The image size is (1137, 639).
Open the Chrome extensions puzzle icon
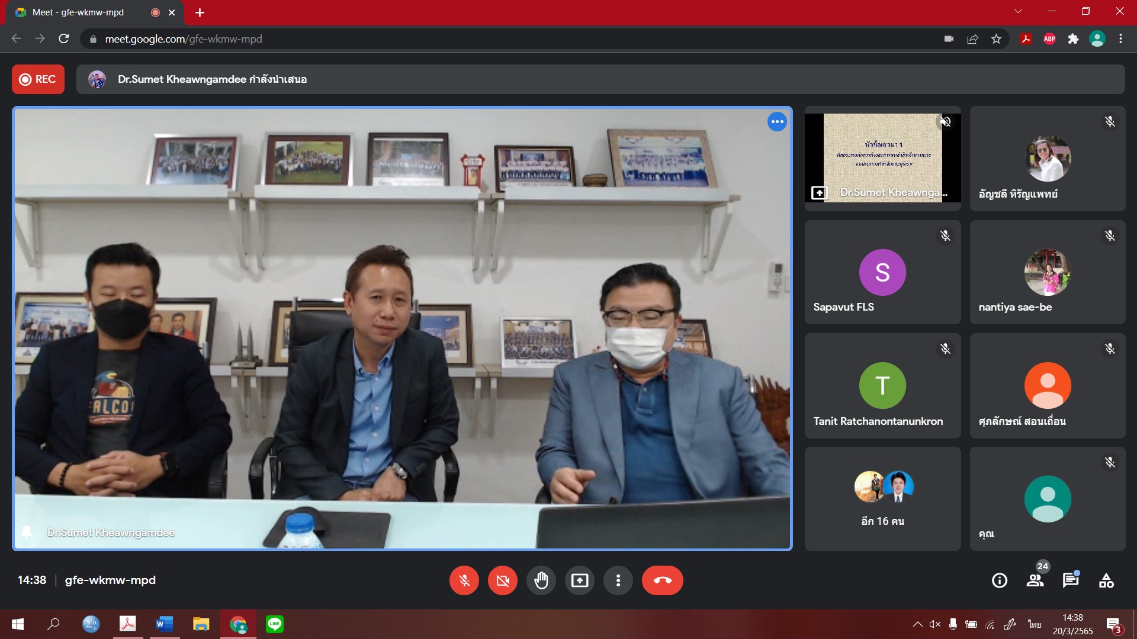pyautogui.click(x=1073, y=39)
